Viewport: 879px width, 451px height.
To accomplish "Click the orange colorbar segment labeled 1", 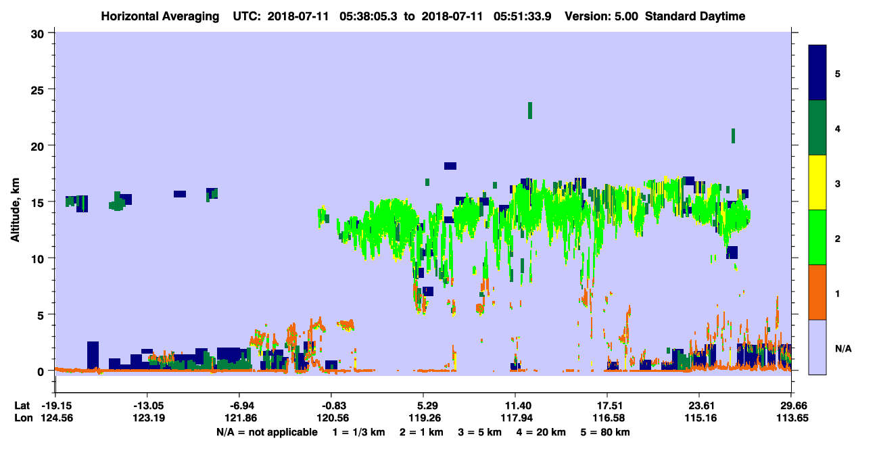I will point(817,292).
